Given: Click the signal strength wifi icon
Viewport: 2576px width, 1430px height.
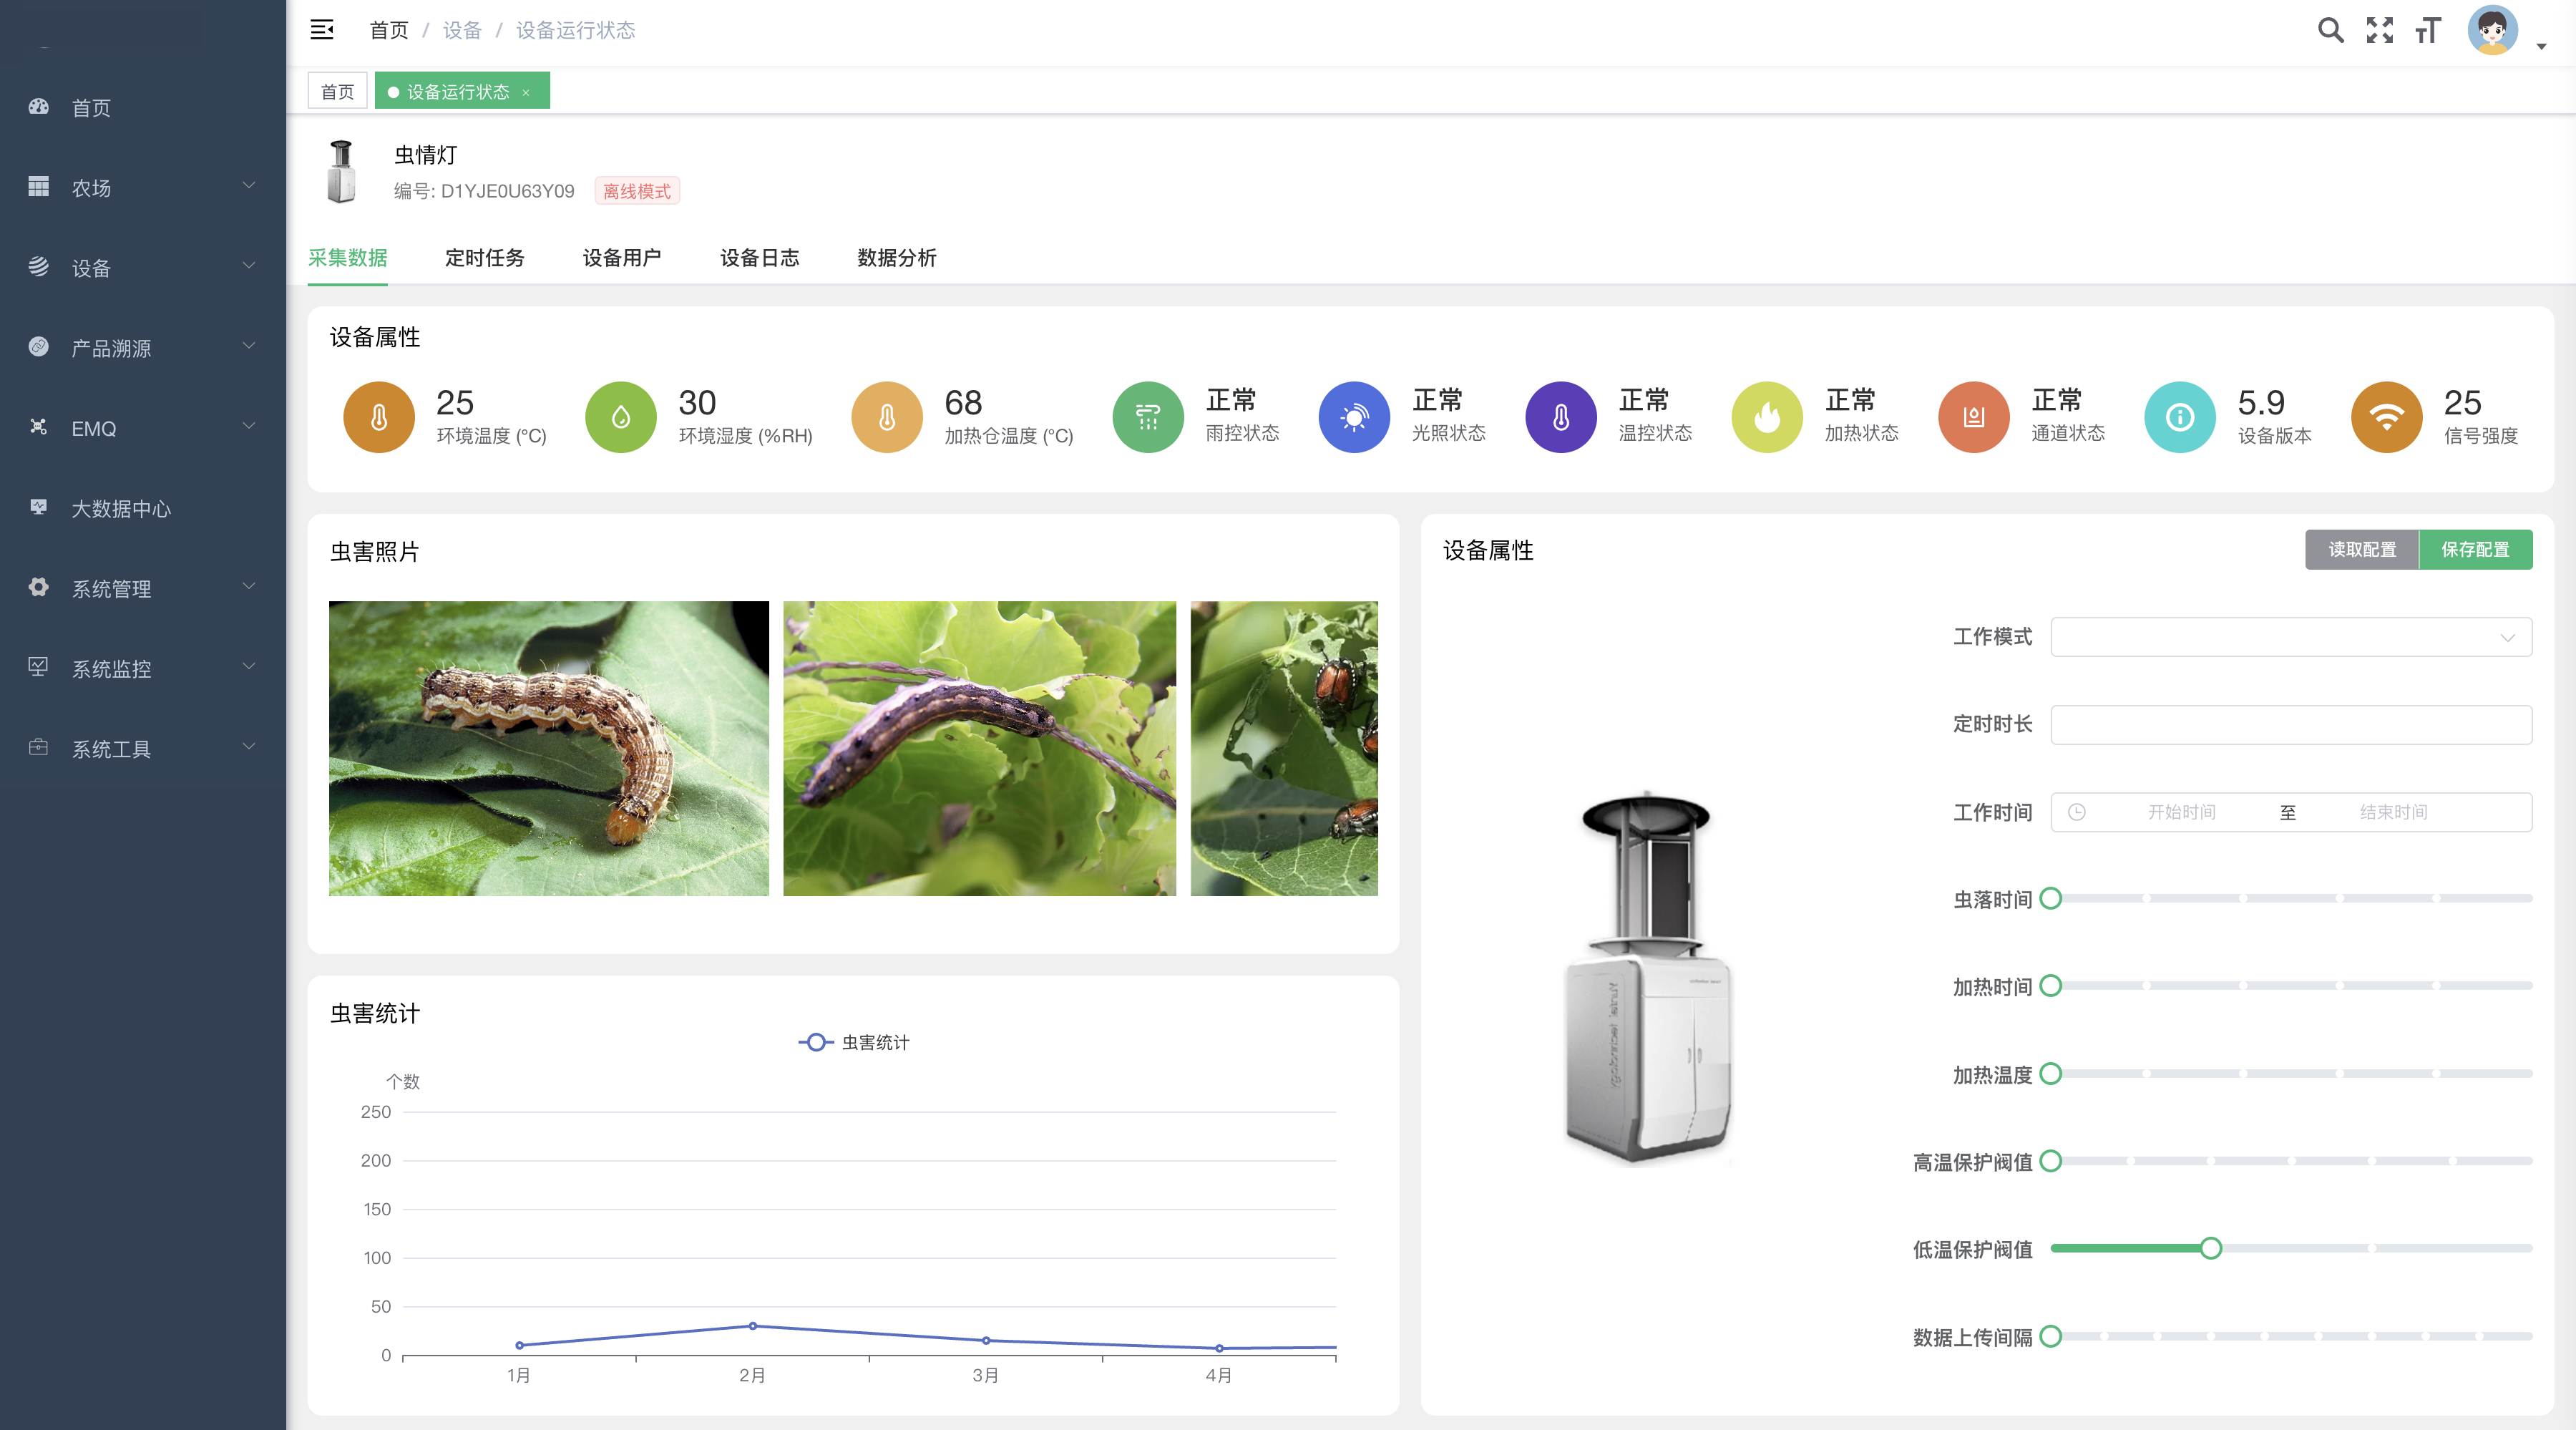Looking at the screenshot, I should point(2386,417).
